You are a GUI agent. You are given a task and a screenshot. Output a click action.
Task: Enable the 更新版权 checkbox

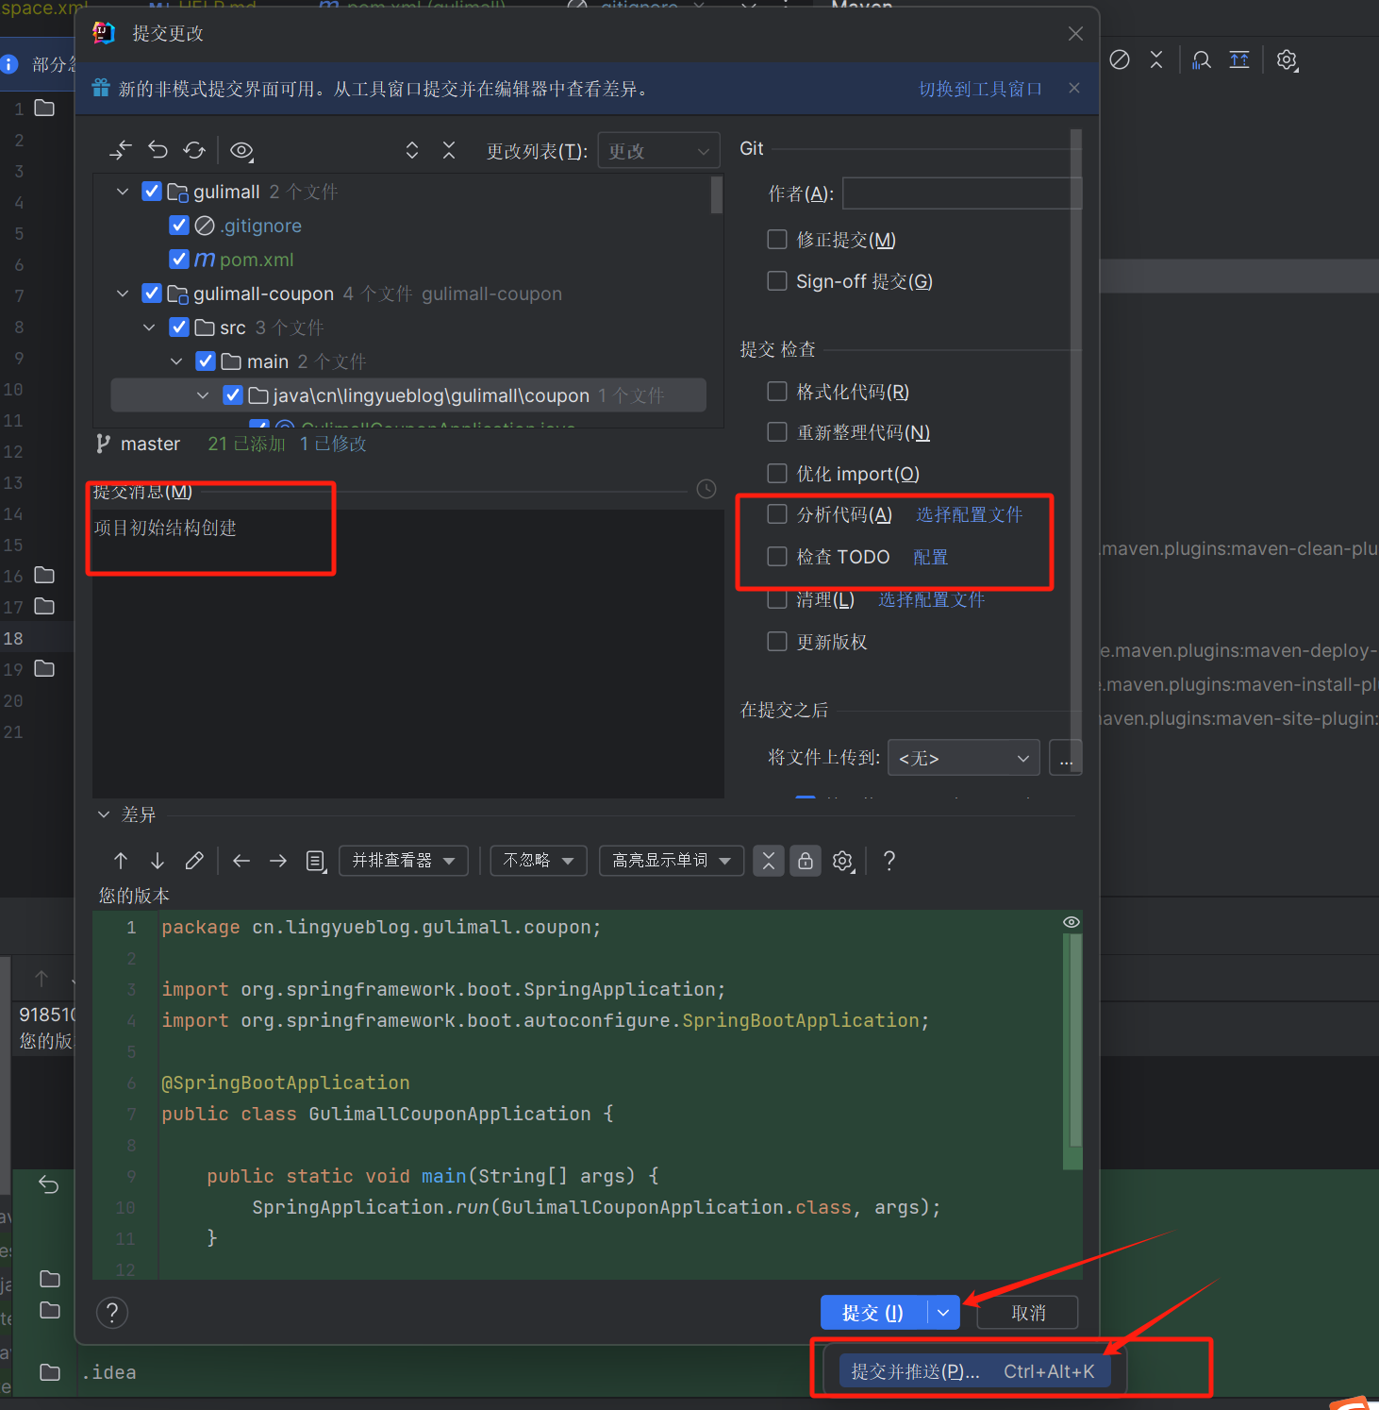click(777, 642)
